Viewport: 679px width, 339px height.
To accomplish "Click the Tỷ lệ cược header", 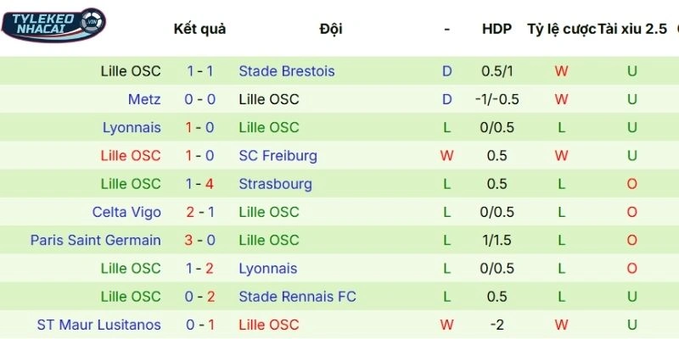I will click(x=561, y=29).
